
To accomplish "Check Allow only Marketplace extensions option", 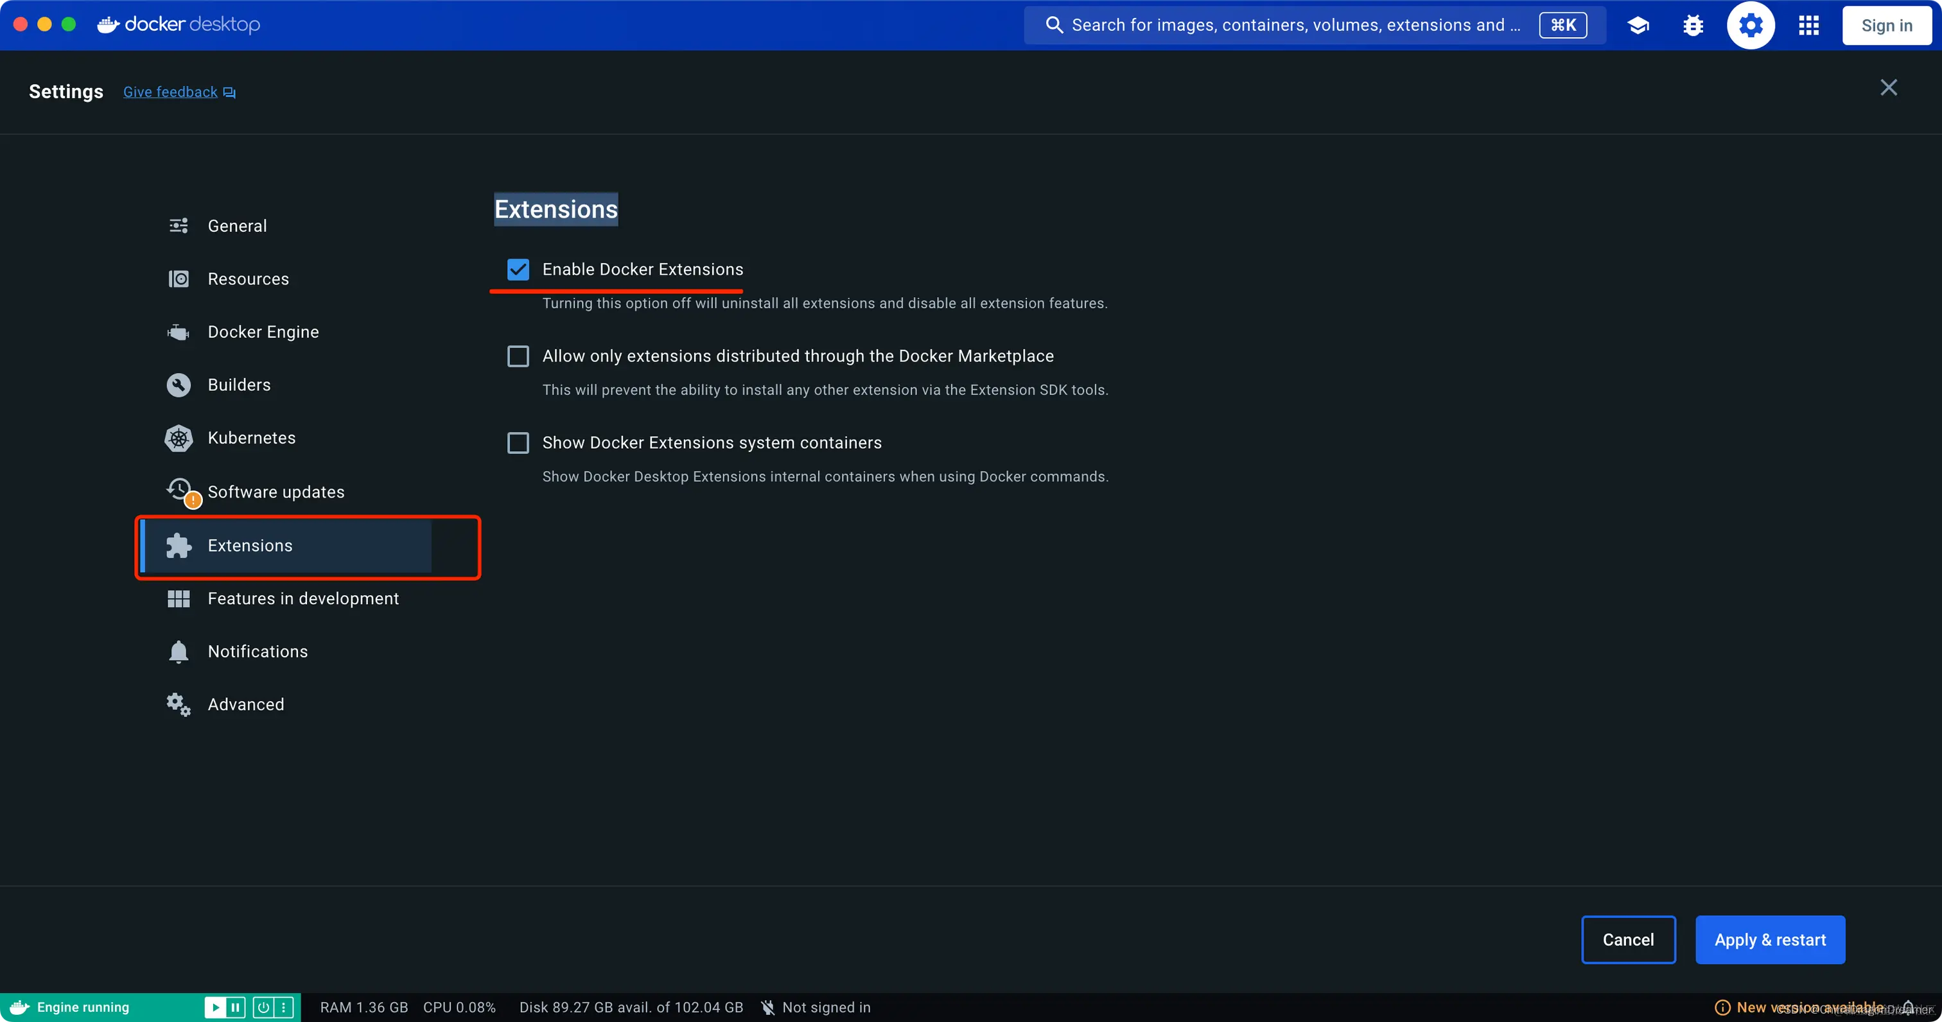I will coord(518,356).
